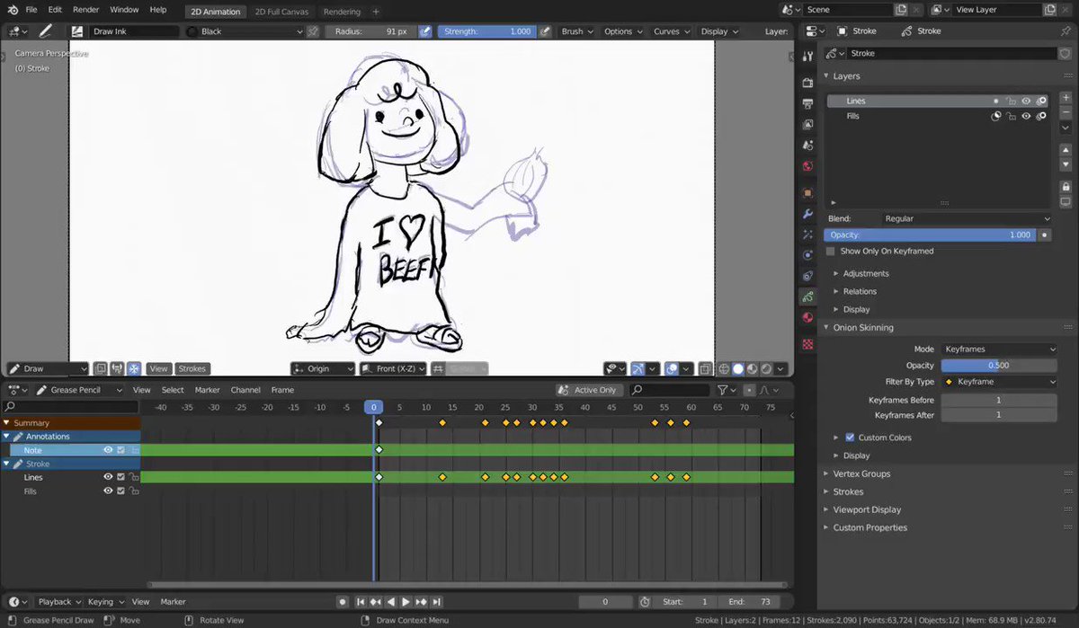This screenshot has width=1079, height=628.
Task: Toggle visibility of Lines channel in the dopesheet
Action: 108,477
